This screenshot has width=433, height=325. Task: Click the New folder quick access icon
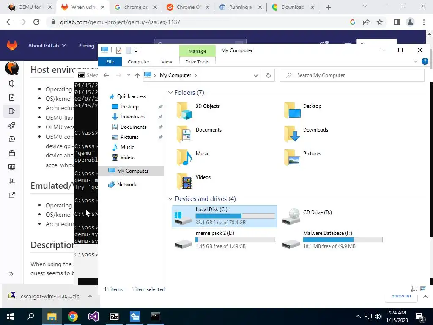128,50
